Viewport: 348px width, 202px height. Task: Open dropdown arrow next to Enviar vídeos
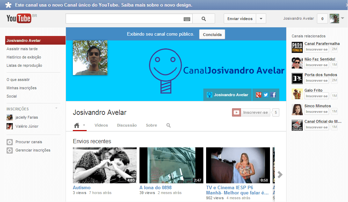click(x=261, y=19)
